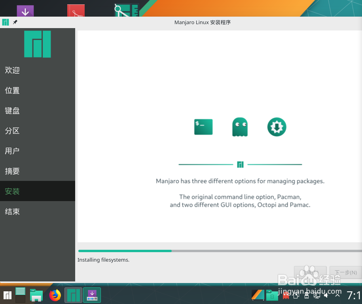Select the 用户 step in sidebar
This screenshot has height=304, width=362.
pos(38,151)
